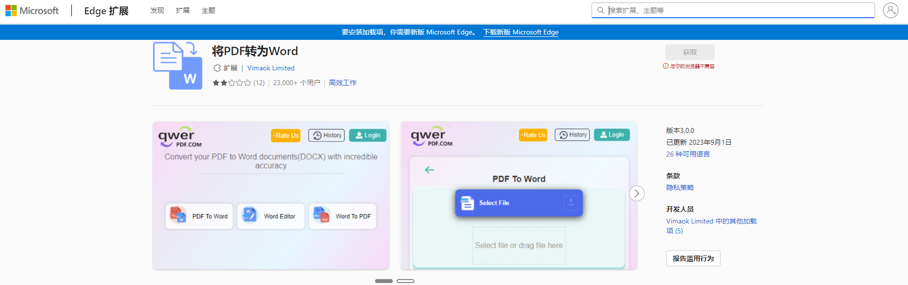This screenshot has height=285, width=908.
Task: Click the search magnifier icon
Action: click(600, 10)
